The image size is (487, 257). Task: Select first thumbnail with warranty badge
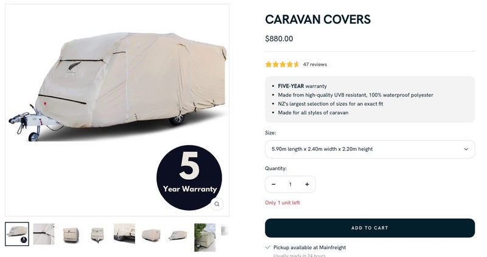pos(17,234)
